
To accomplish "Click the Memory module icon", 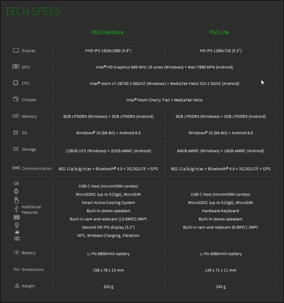I will point(16,116).
